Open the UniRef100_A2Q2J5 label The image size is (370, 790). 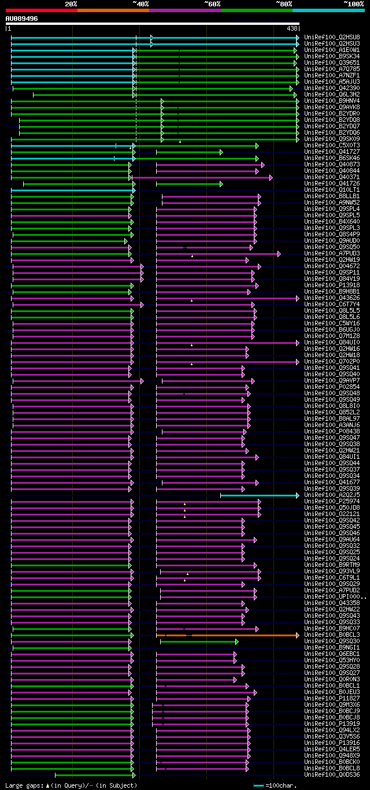tap(332, 495)
